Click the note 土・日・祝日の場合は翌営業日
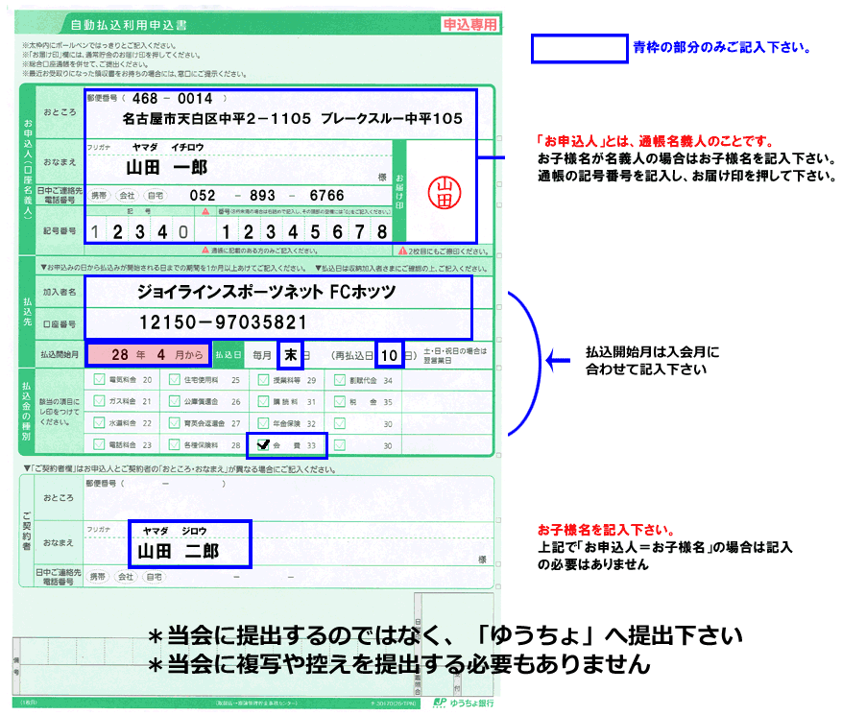The image size is (866, 715). click(455, 355)
